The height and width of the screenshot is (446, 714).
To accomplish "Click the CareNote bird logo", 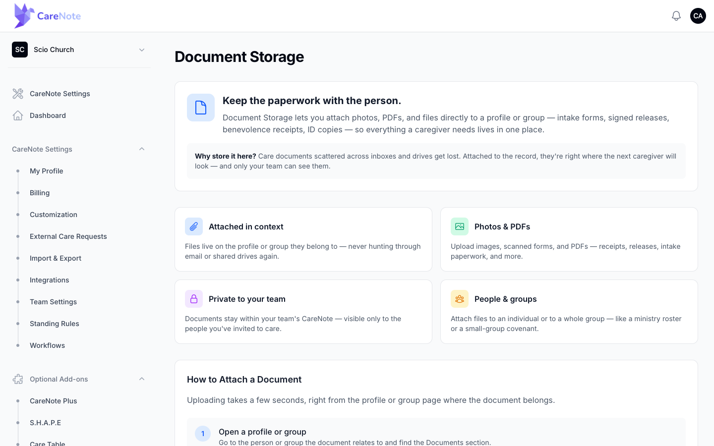I will click(x=24, y=16).
